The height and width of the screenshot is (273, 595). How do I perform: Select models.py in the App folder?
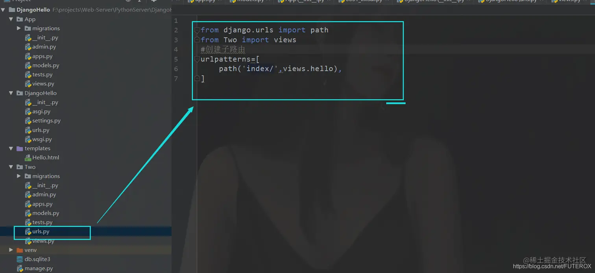46,65
